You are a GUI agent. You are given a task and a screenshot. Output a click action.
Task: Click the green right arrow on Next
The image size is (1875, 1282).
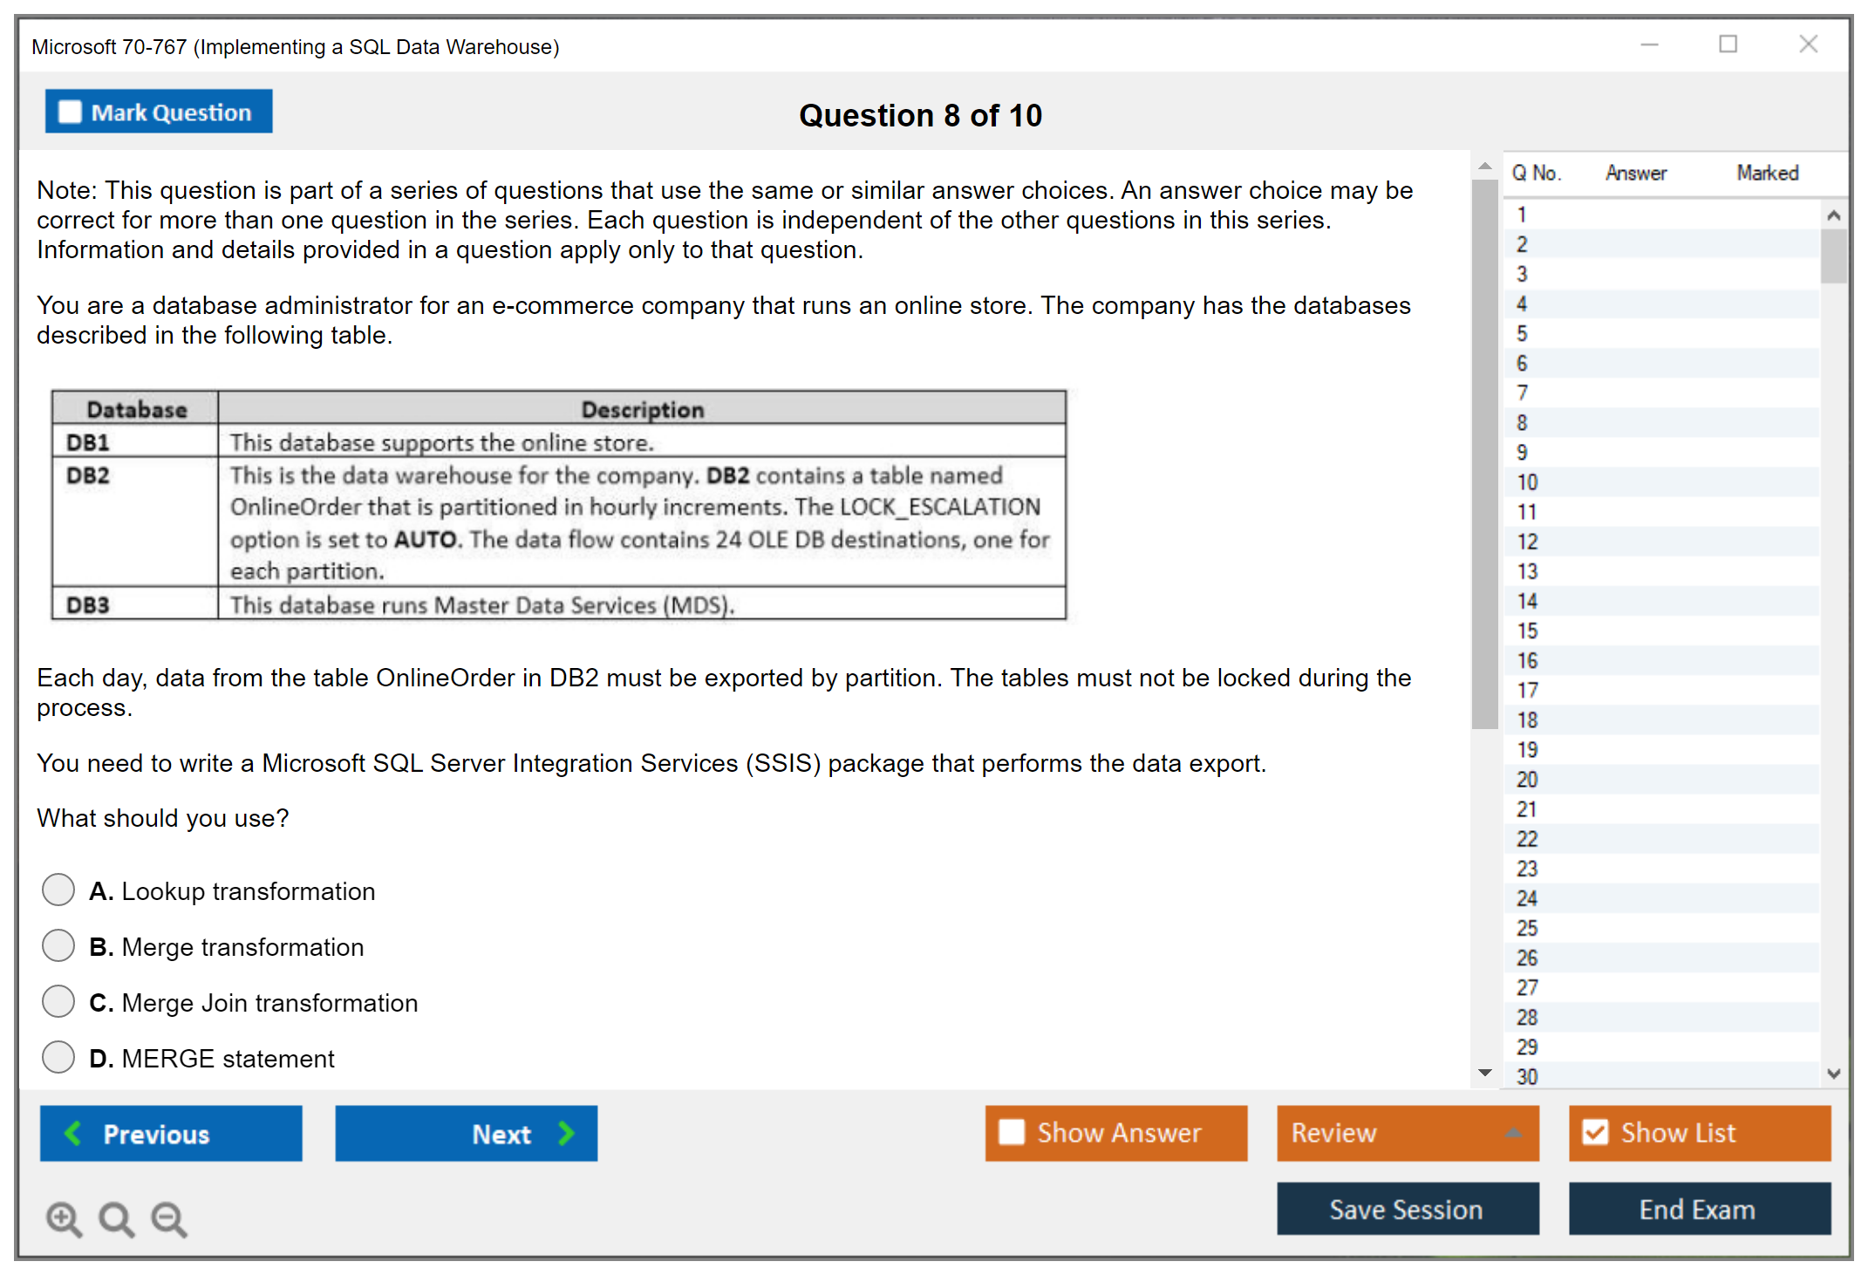click(567, 1133)
